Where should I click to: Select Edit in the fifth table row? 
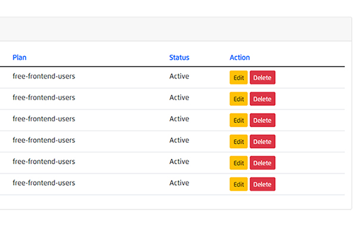tap(239, 163)
